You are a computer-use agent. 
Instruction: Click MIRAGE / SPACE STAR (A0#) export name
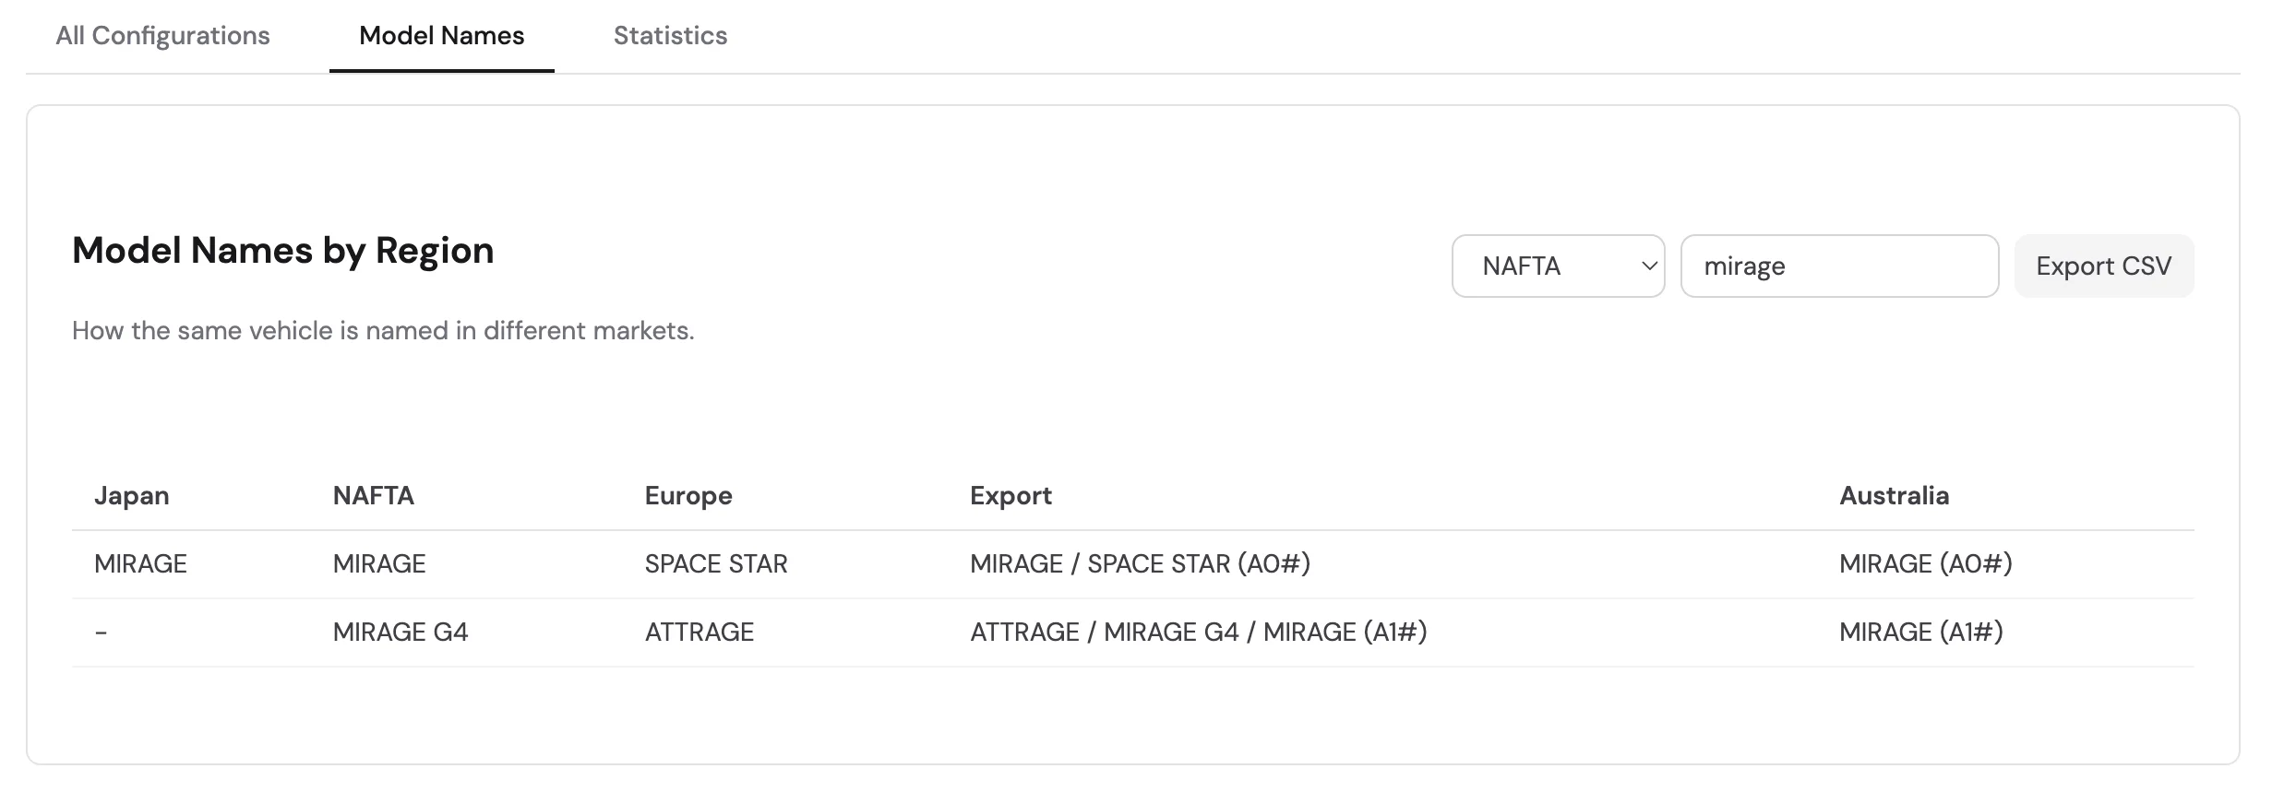(x=1142, y=563)
